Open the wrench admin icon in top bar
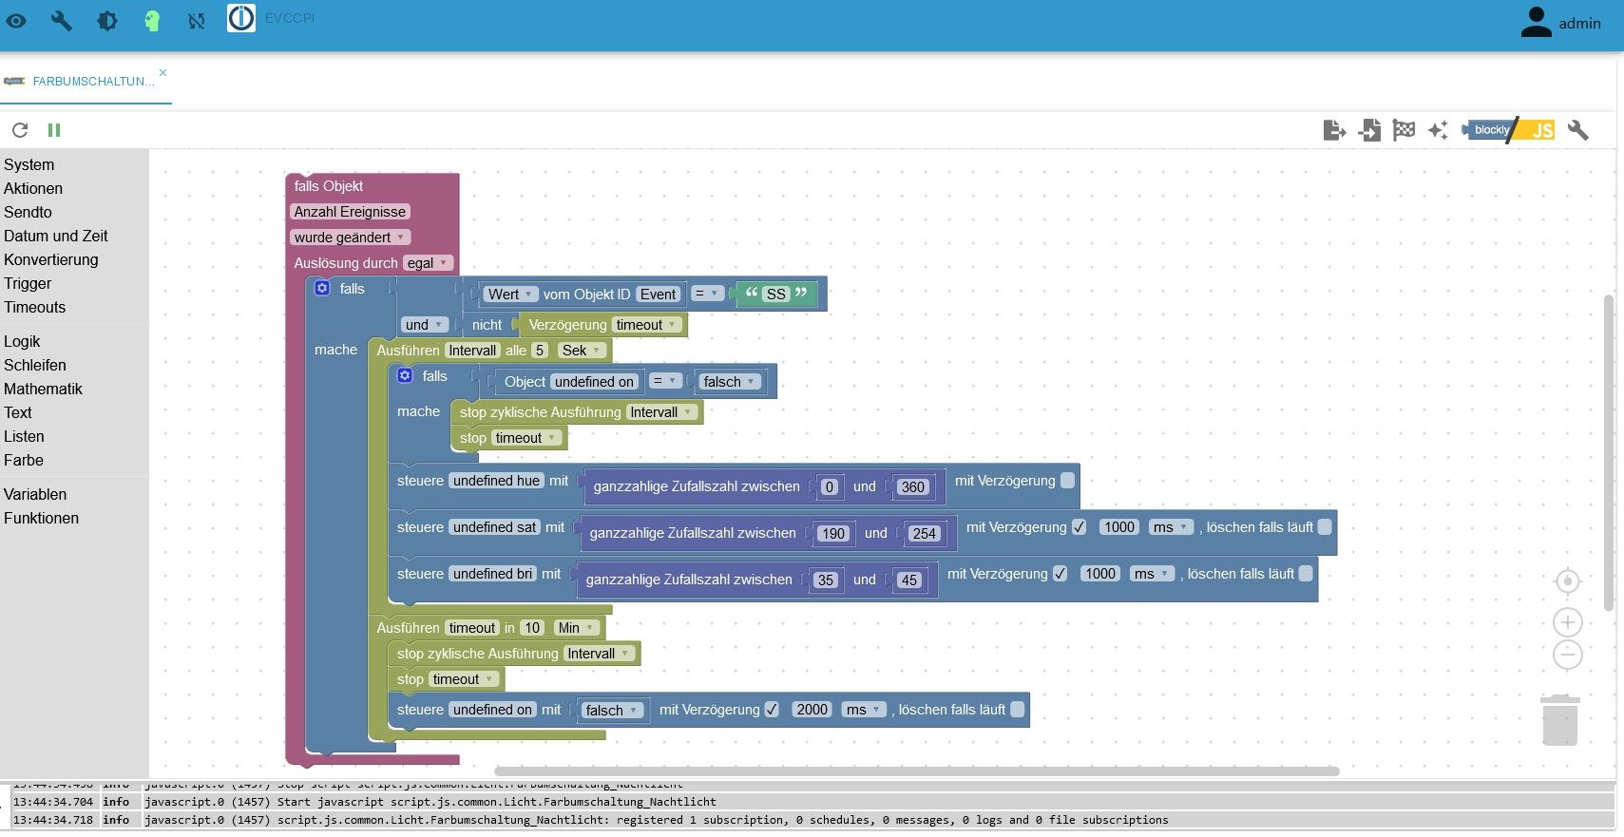 pyautogui.click(x=62, y=20)
